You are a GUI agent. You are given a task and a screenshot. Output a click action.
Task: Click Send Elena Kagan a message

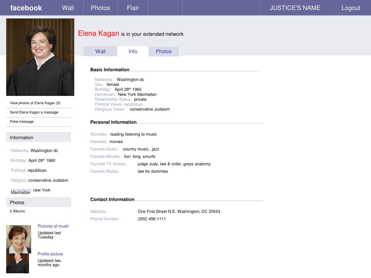[x=34, y=112]
